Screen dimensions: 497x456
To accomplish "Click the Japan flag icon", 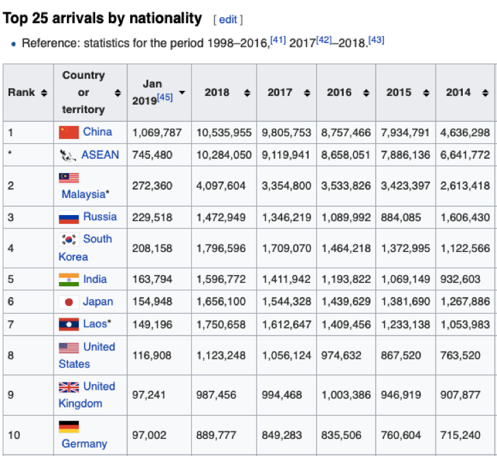I will (68, 302).
